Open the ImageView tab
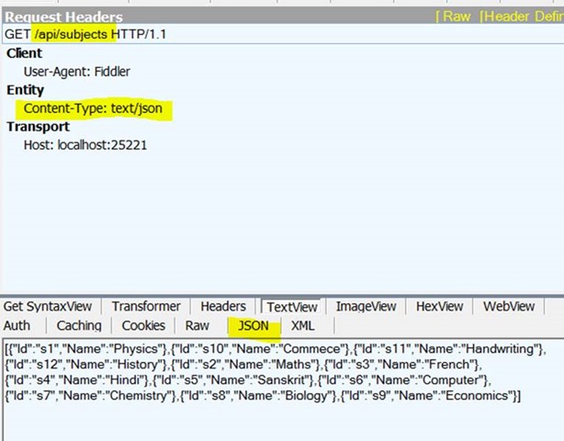The image size is (564, 441). [366, 307]
